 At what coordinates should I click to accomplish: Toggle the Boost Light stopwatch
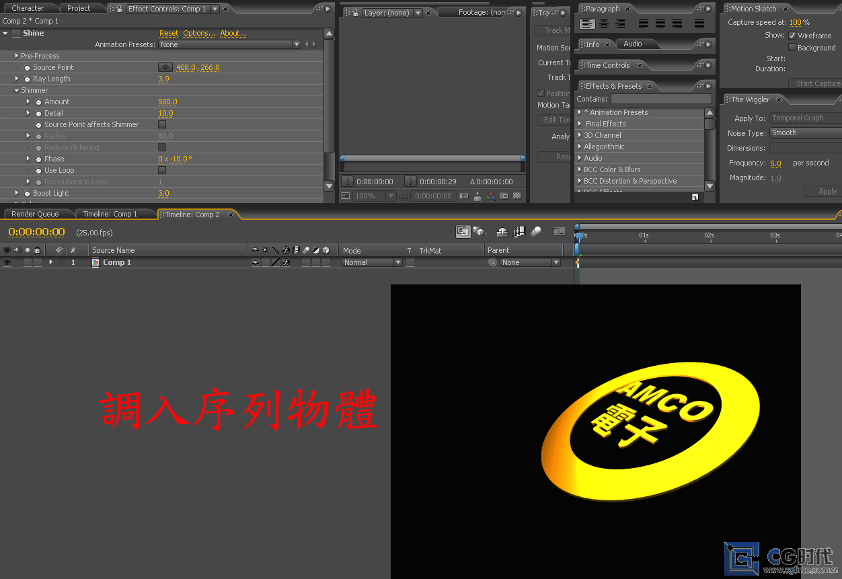(27, 194)
